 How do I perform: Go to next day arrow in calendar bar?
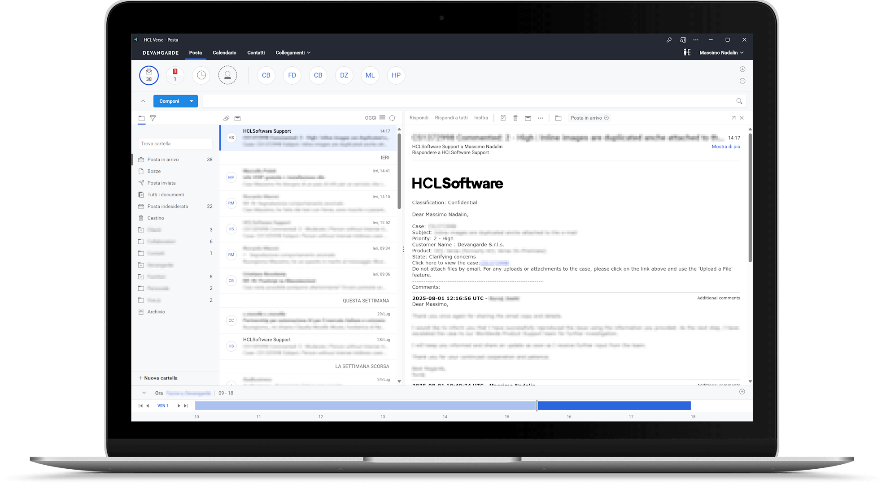pos(179,406)
